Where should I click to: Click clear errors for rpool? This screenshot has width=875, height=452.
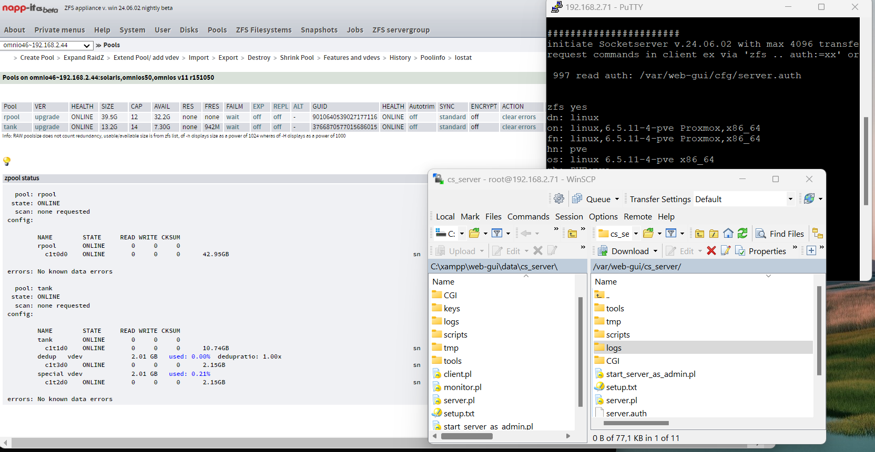tap(518, 117)
